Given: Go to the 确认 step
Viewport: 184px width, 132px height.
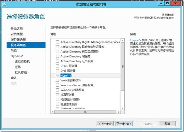Looking at the screenshot, I should click(14, 78).
